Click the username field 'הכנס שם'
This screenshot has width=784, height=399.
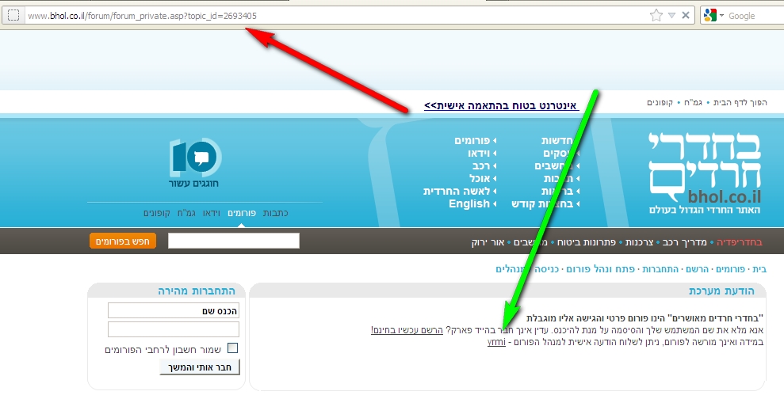click(173, 310)
